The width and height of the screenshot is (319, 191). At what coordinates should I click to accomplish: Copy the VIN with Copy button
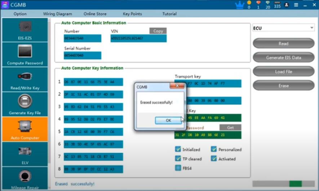pos(158,31)
